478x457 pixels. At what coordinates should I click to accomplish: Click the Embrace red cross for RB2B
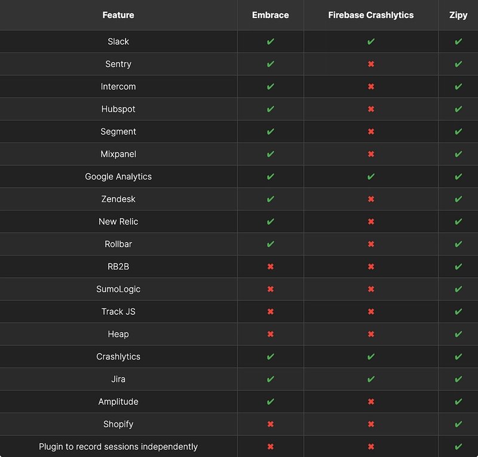(271, 266)
